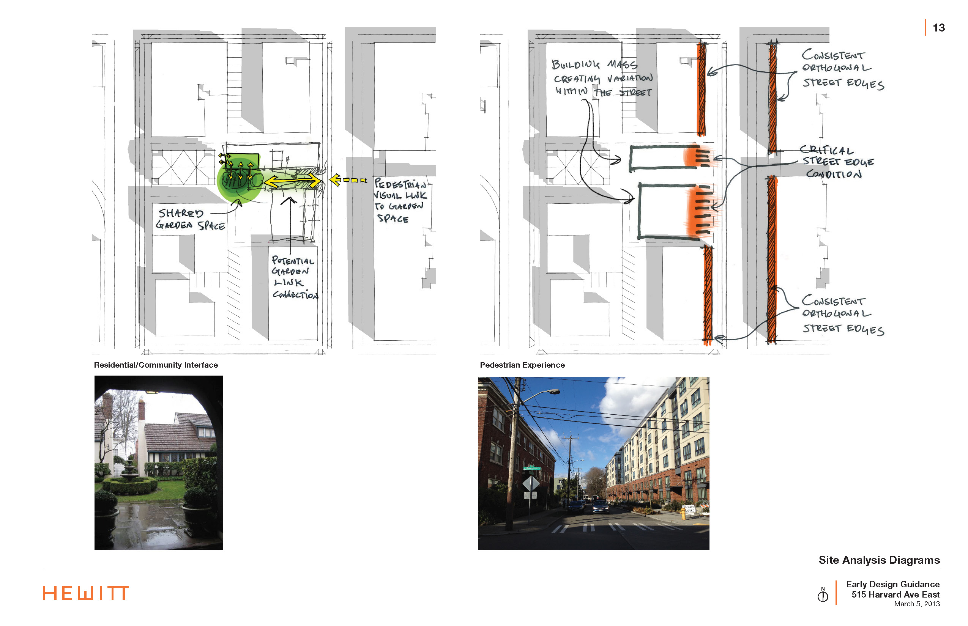This screenshot has width=968, height=626.
Task: Open the garden courtyard photo
Action: coord(159,462)
